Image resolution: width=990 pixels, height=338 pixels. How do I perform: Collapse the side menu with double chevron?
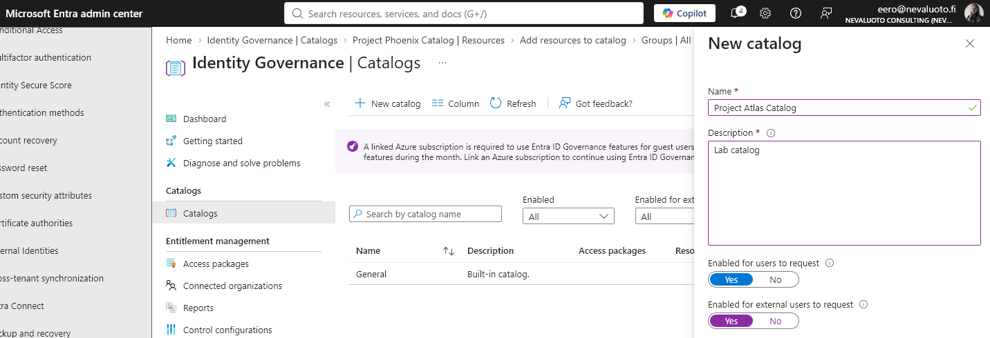coord(327,103)
